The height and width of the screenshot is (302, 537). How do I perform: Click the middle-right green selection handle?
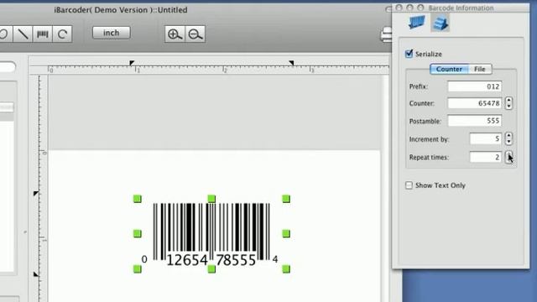click(x=286, y=233)
